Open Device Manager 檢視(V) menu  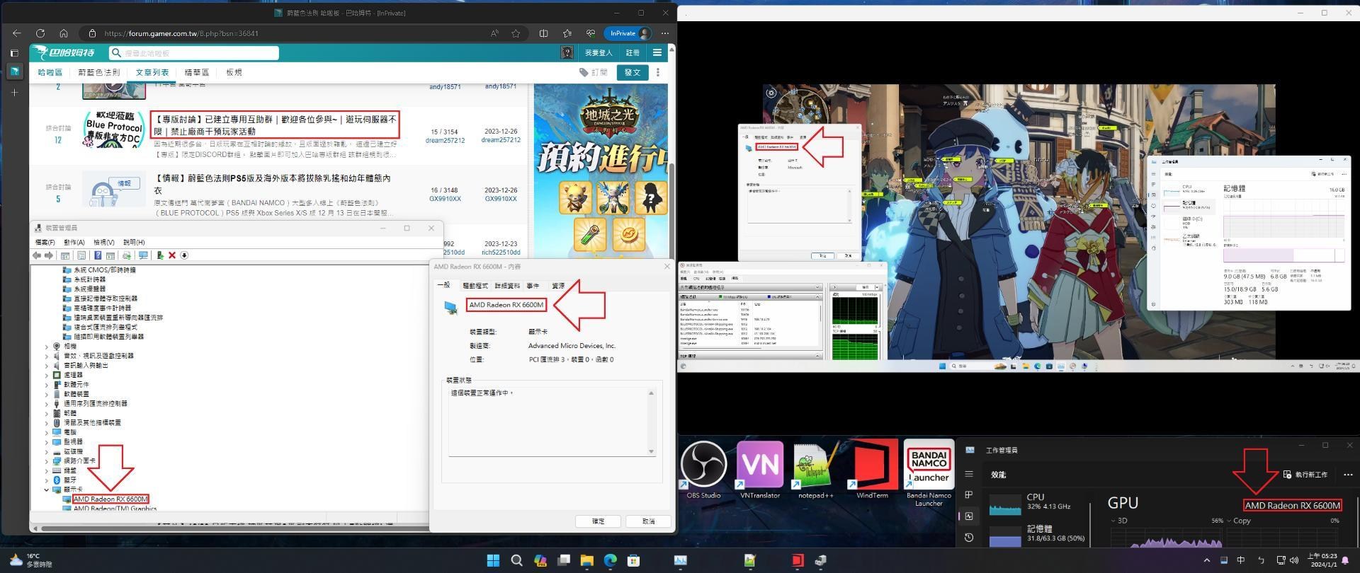104,243
